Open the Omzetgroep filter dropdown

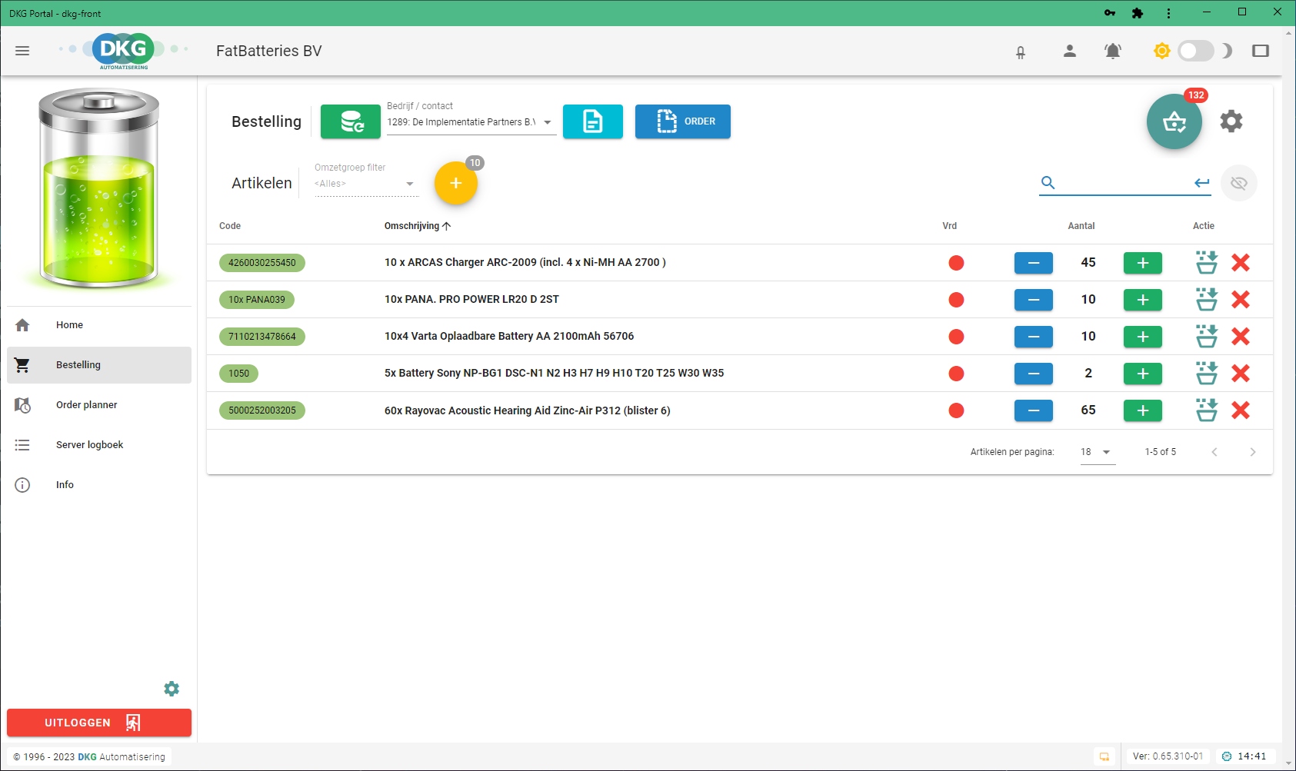coord(366,184)
